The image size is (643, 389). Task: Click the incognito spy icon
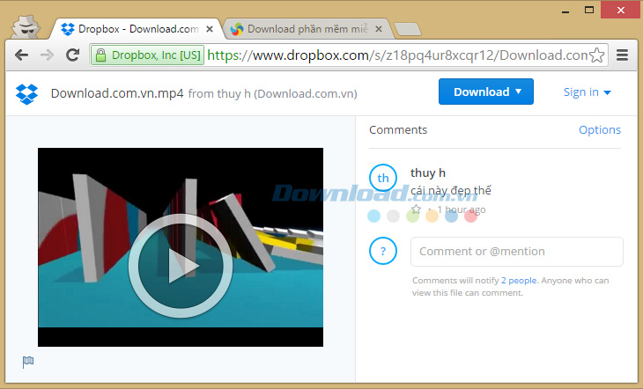tap(26, 27)
